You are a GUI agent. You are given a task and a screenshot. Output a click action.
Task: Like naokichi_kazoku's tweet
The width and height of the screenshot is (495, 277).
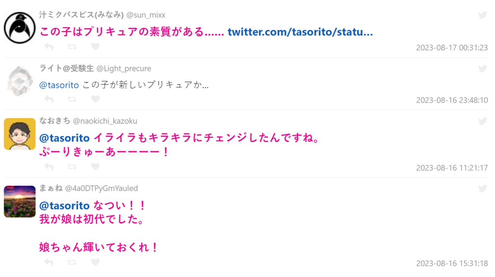[95, 167]
